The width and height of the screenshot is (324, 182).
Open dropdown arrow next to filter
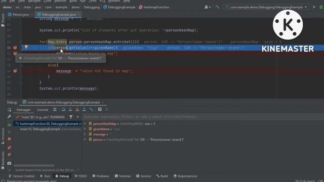(x=77, y=117)
